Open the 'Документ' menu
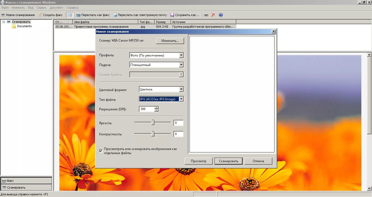 point(56,8)
